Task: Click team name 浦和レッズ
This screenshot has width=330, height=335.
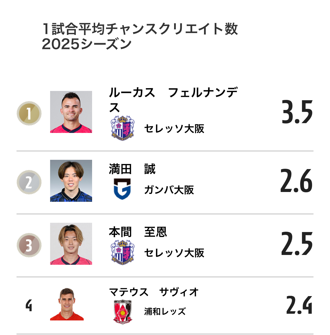Action: pyautogui.click(x=165, y=311)
